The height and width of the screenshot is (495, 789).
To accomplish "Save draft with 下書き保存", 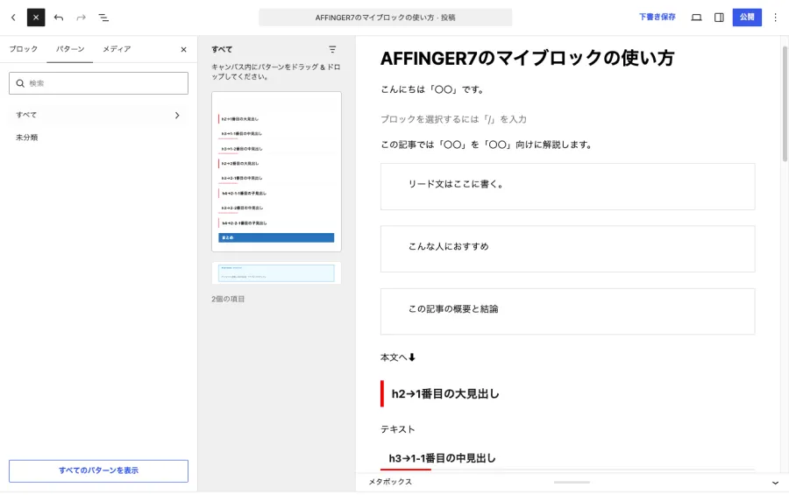I will pos(657,18).
